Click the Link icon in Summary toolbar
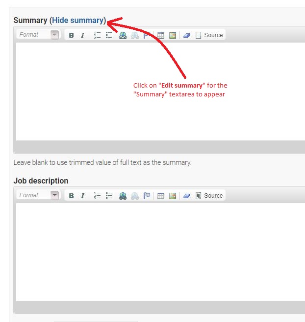Image resolution: width=305 pixels, height=322 pixels. (x=123, y=35)
